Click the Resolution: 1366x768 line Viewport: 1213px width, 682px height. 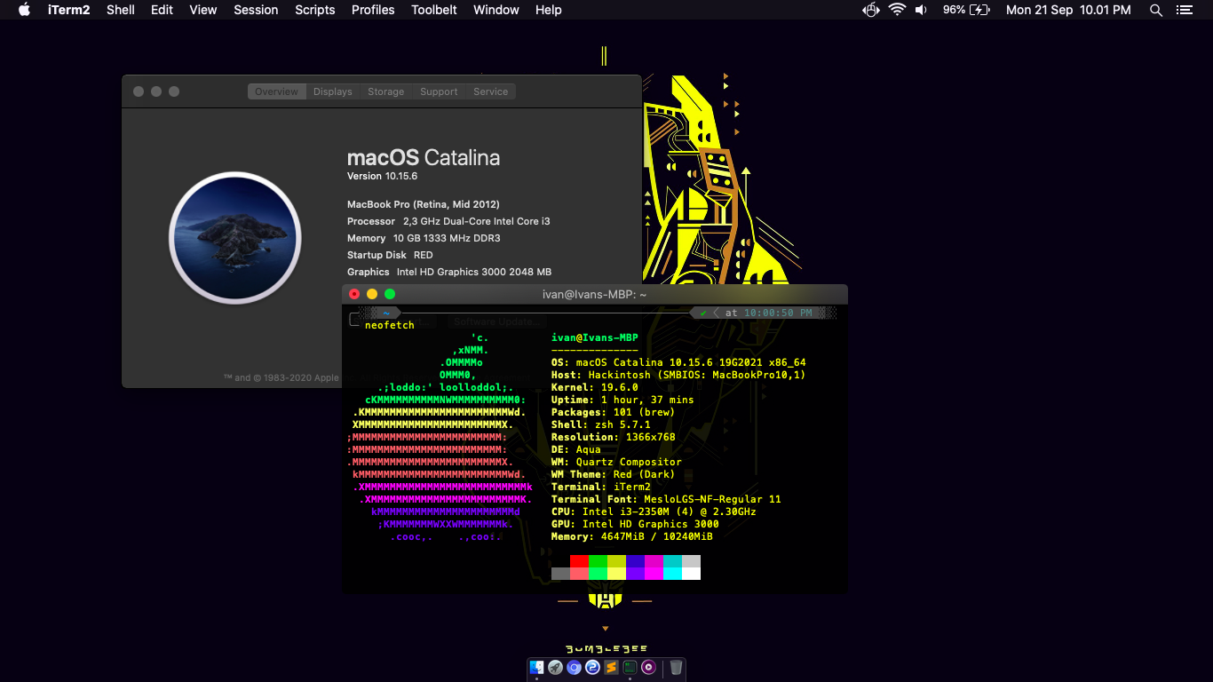[x=614, y=437]
